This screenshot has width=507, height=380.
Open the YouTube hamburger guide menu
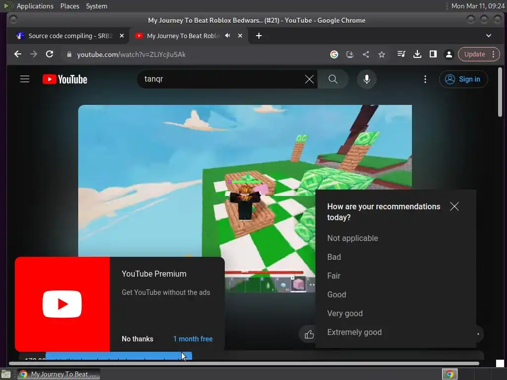(25, 79)
